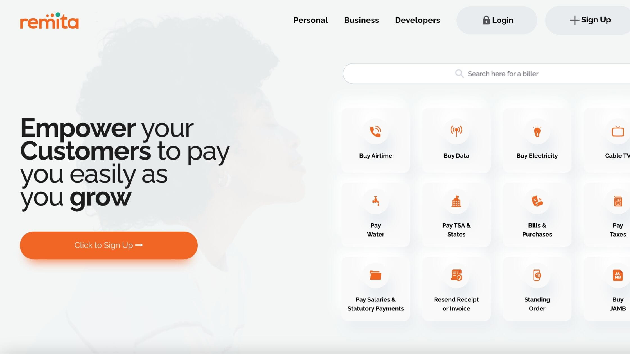Click the Sign Up link
The width and height of the screenshot is (630, 354).
(x=590, y=20)
